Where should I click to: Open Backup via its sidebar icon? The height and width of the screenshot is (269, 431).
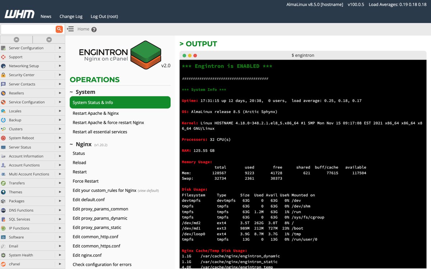(4, 120)
